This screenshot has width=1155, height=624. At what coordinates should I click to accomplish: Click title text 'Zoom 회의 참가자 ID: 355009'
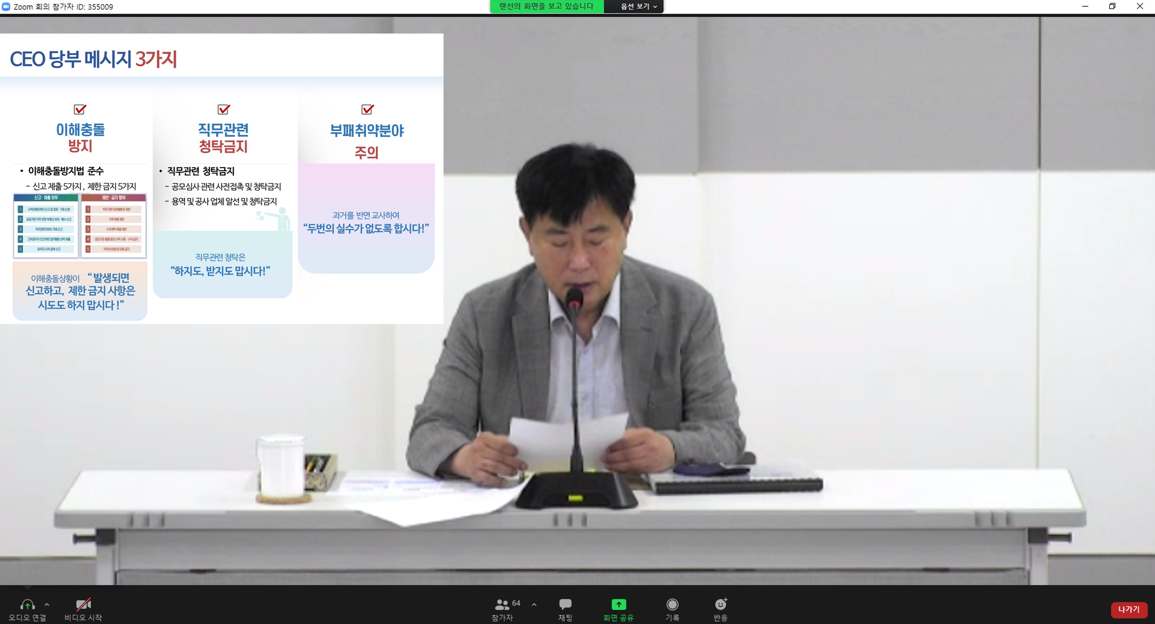[x=63, y=7]
